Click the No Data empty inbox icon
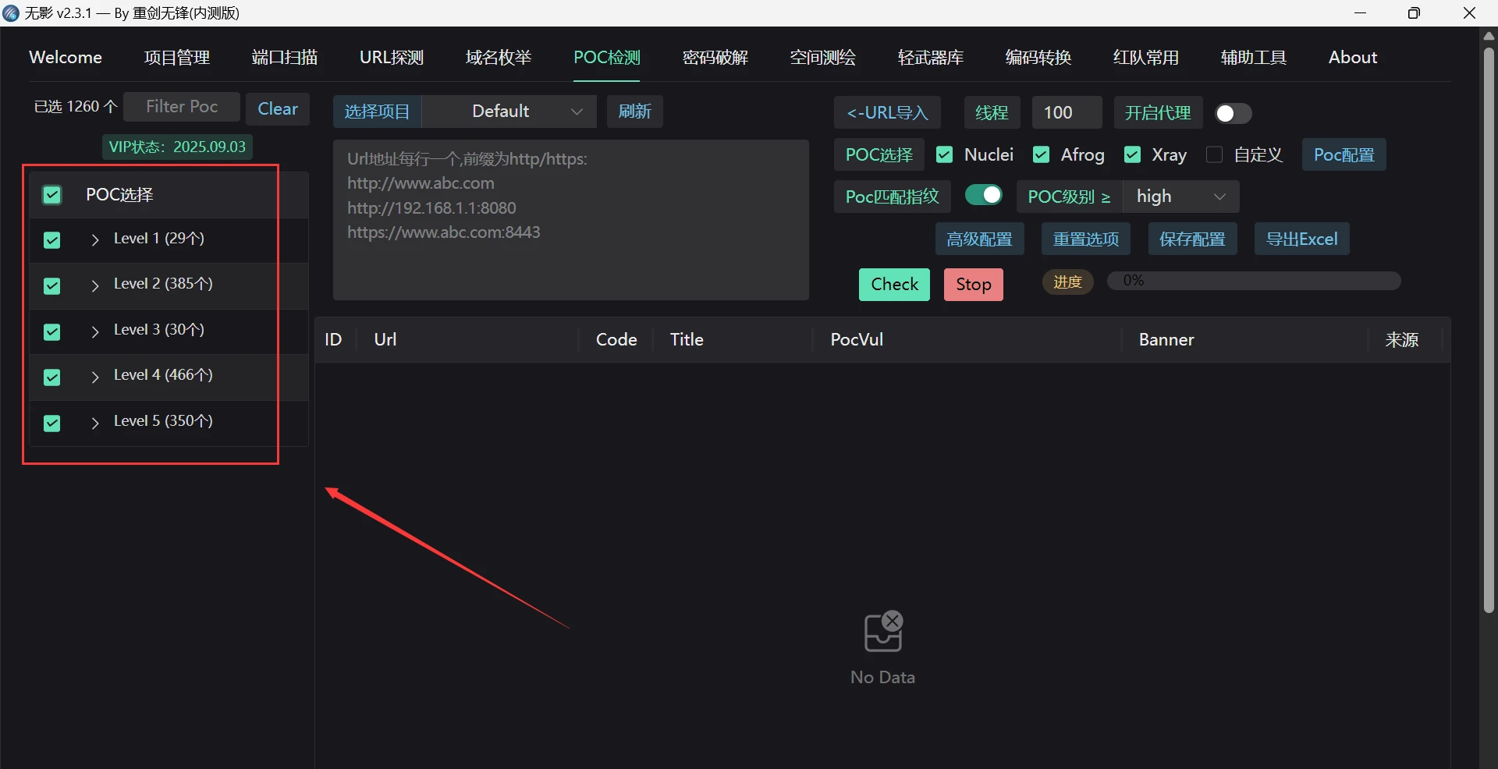This screenshot has height=769, width=1498. (882, 632)
